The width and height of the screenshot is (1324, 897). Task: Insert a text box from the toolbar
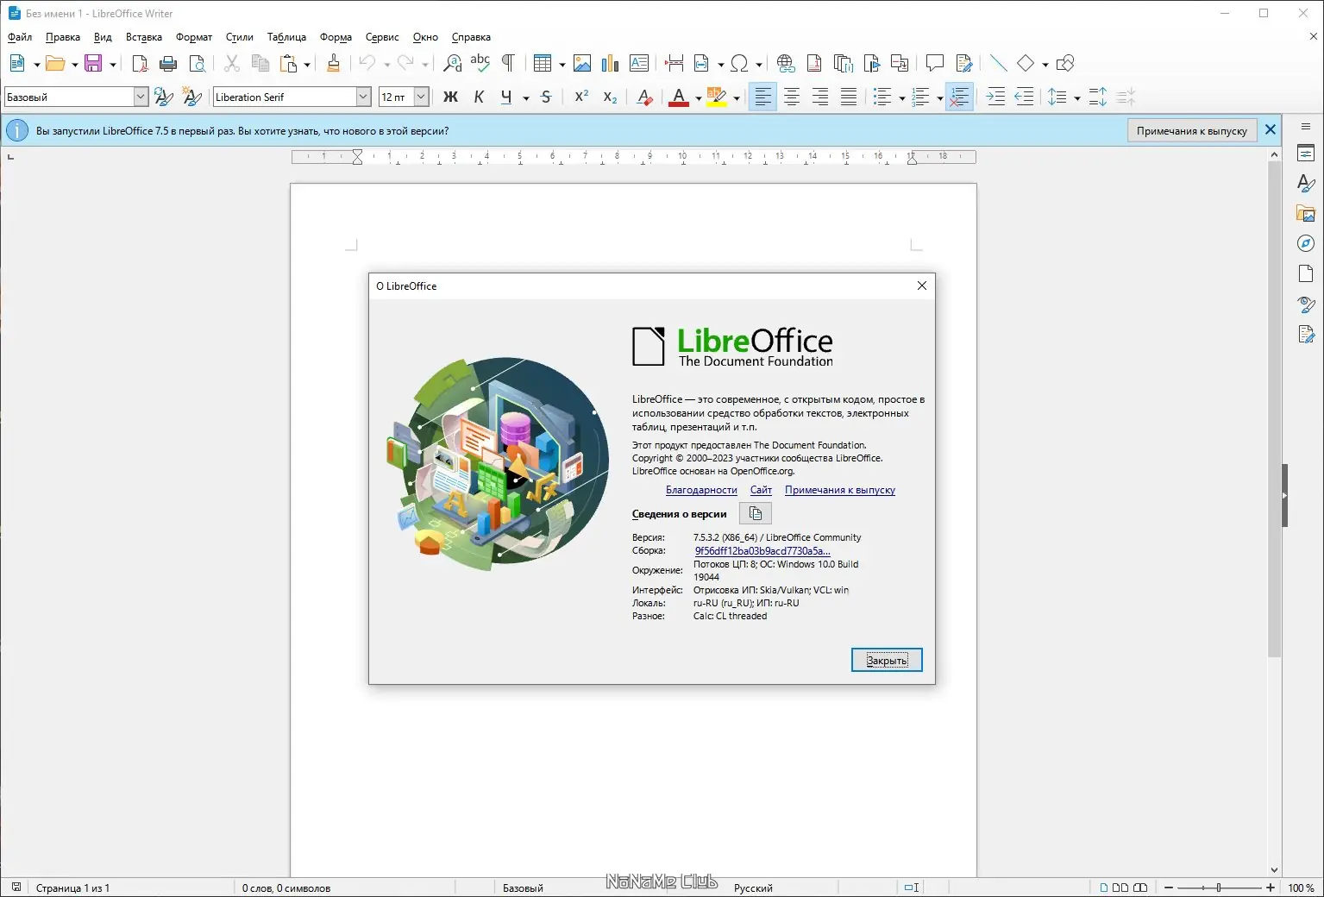(639, 63)
